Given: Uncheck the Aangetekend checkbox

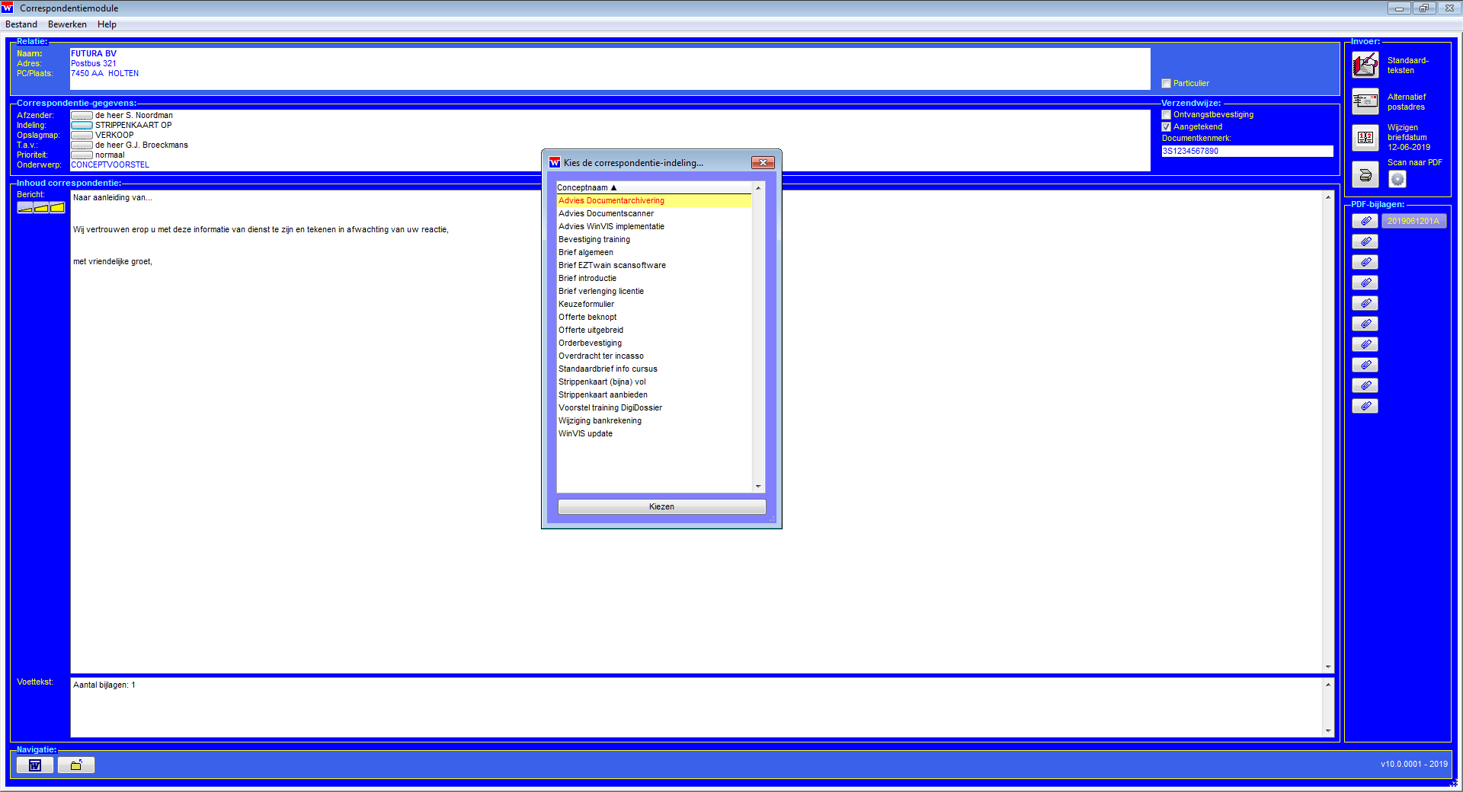Looking at the screenshot, I should point(1166,127).
